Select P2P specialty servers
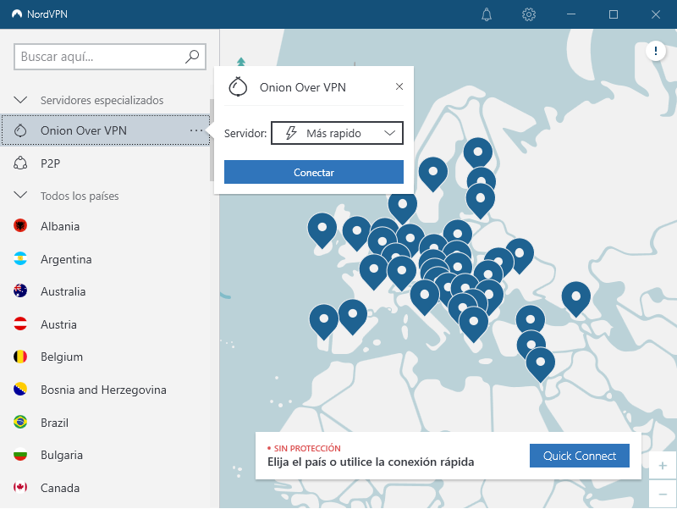 (105, 163)
